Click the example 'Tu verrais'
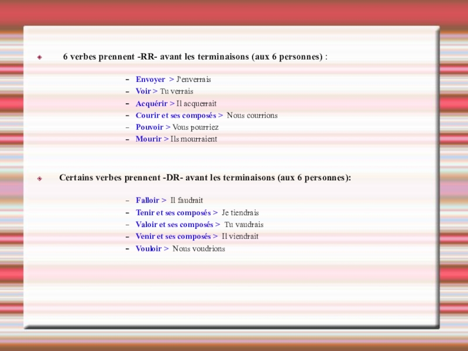468x351 pixels. (x=177, y=91)
